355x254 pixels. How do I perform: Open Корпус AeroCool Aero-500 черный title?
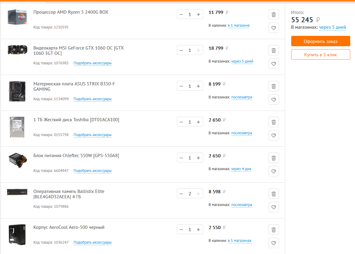coord(69,227)
